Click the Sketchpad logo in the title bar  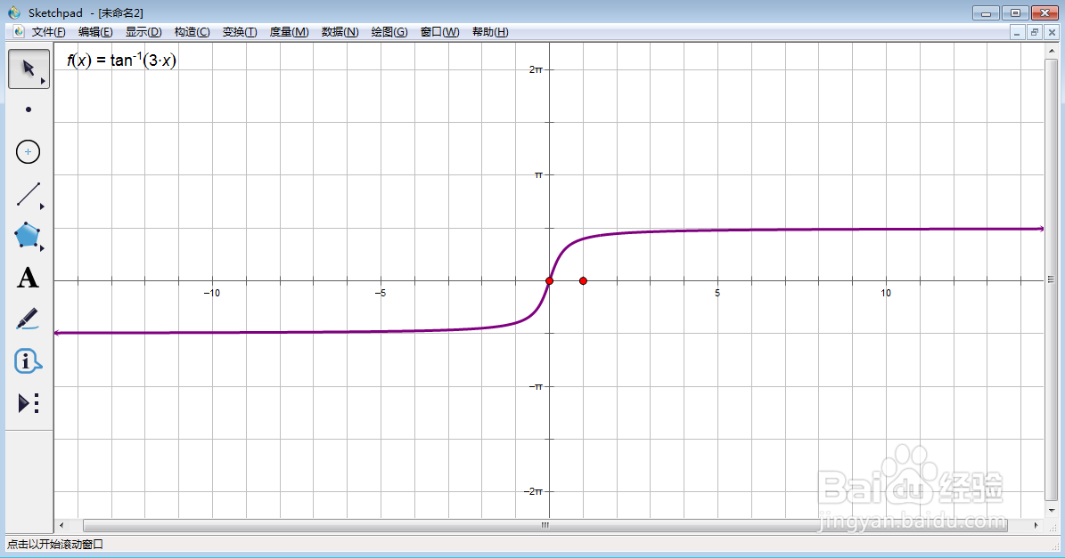[x=12, y=12]
